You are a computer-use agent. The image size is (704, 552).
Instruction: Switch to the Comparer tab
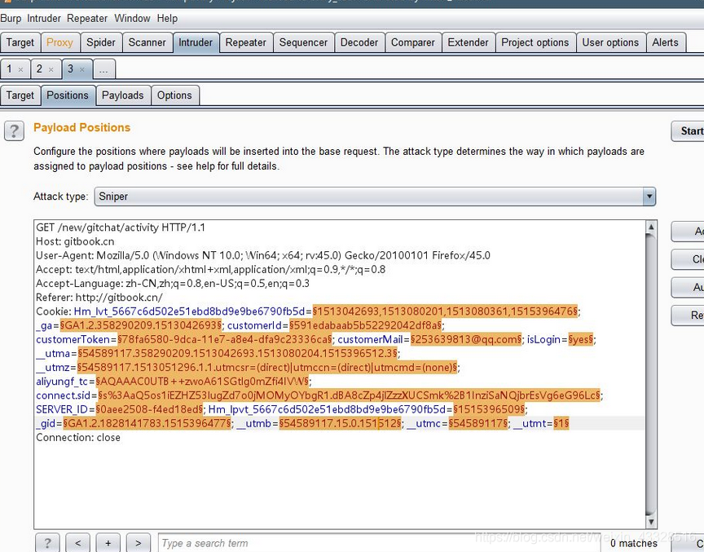tap(413, 42)
